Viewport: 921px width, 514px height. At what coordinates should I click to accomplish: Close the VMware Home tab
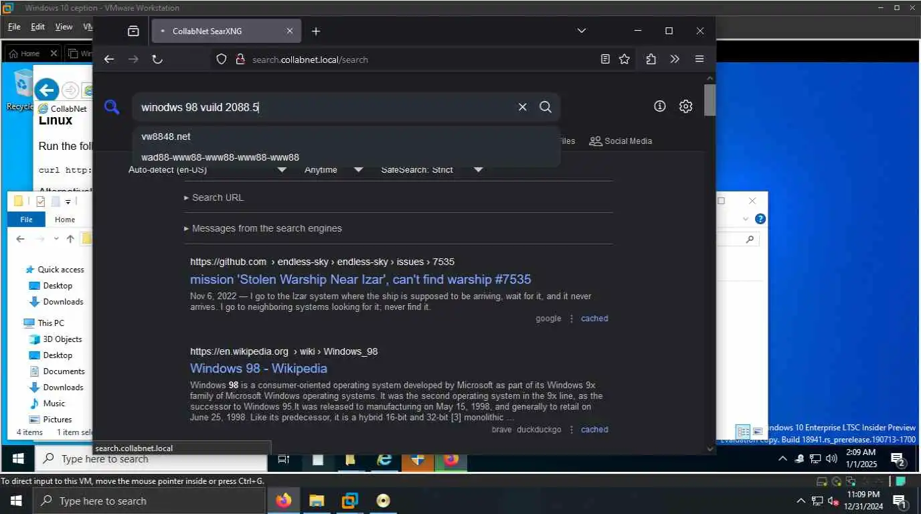pos(54,54)
